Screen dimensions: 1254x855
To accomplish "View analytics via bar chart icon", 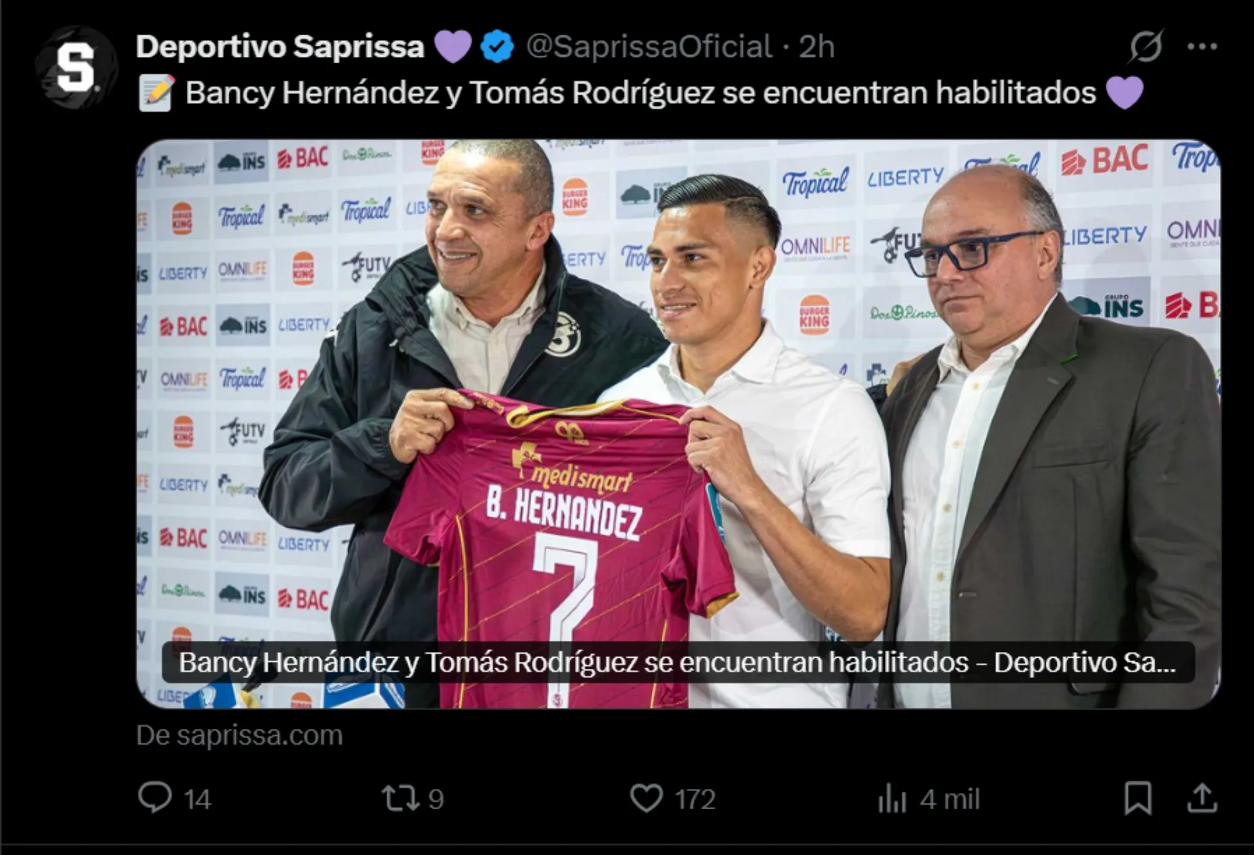I will tap(892, 799).
